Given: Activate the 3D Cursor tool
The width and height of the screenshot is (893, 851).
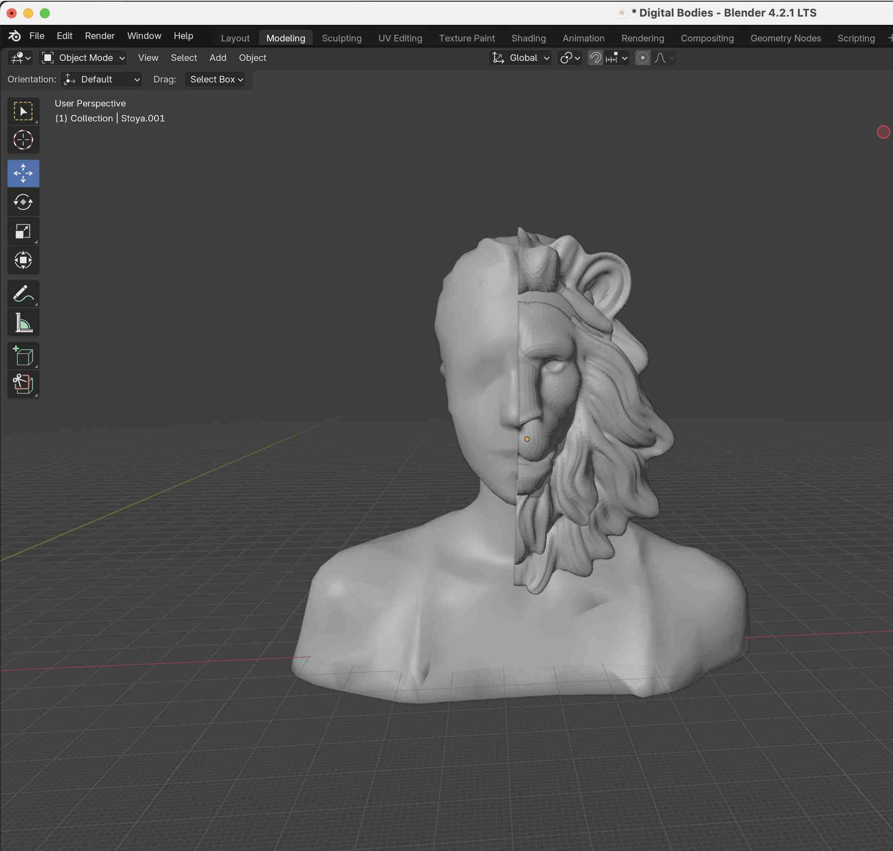Looking at the screenshot, I should click(x=23, y=140).
